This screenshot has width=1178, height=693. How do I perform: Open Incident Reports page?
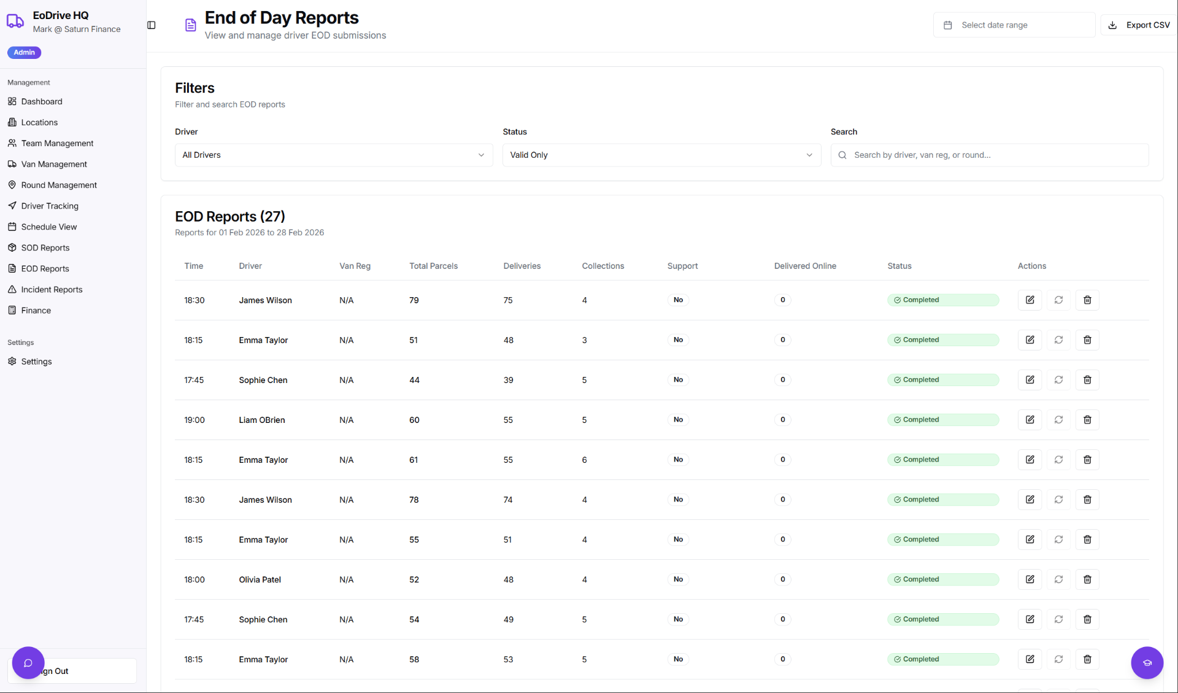tap(52, 290)
